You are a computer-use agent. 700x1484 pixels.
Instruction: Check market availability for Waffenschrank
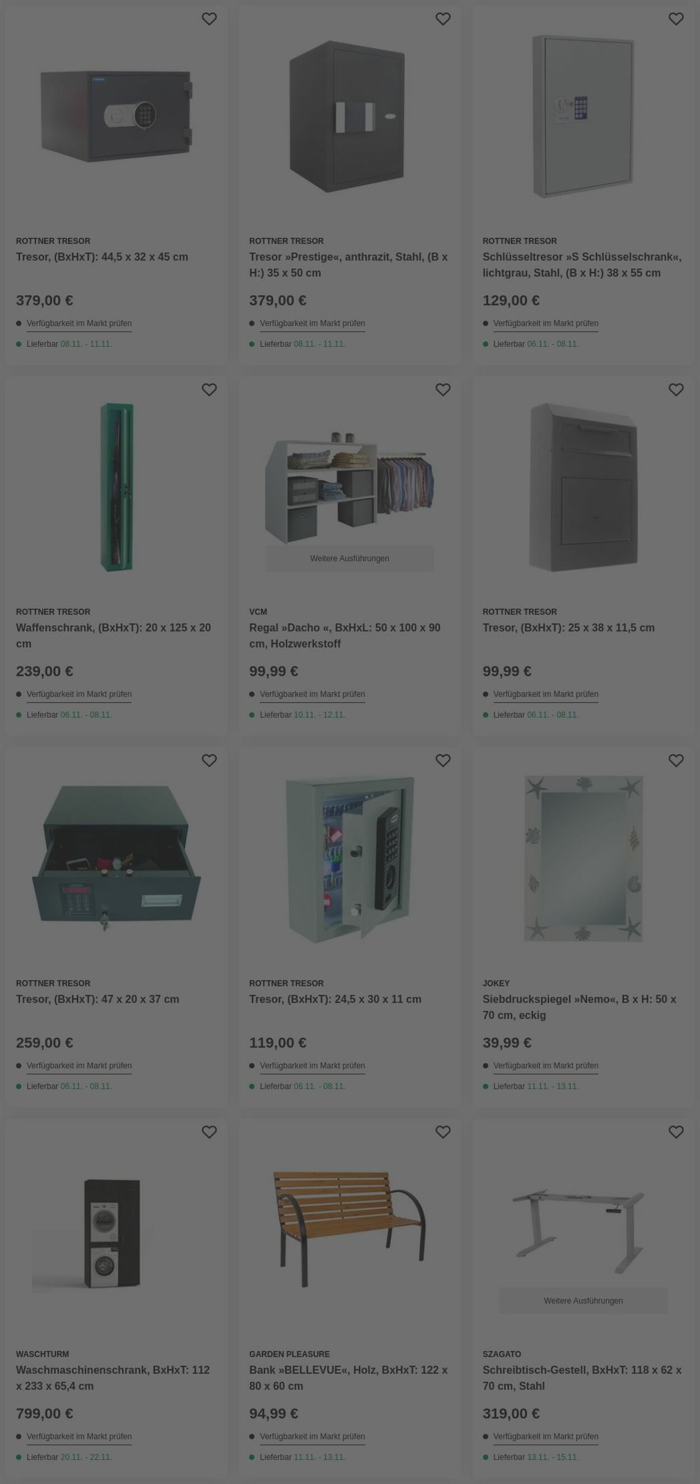coord(79,695)
